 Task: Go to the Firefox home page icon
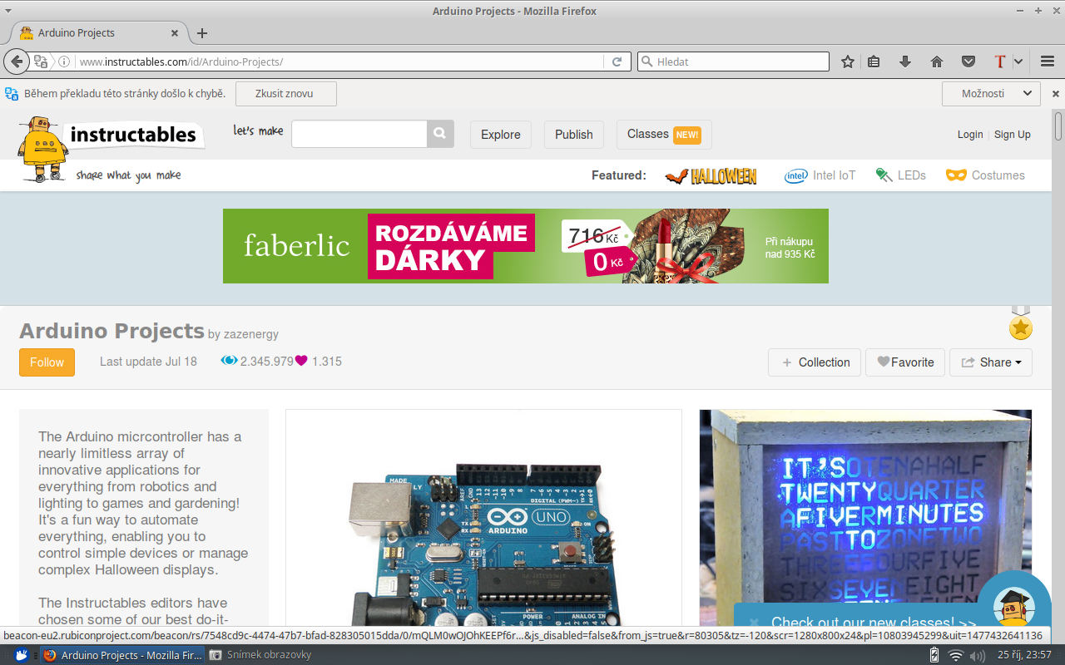(937, 62)
